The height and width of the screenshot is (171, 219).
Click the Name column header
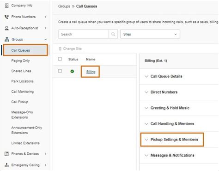(91, 59)
